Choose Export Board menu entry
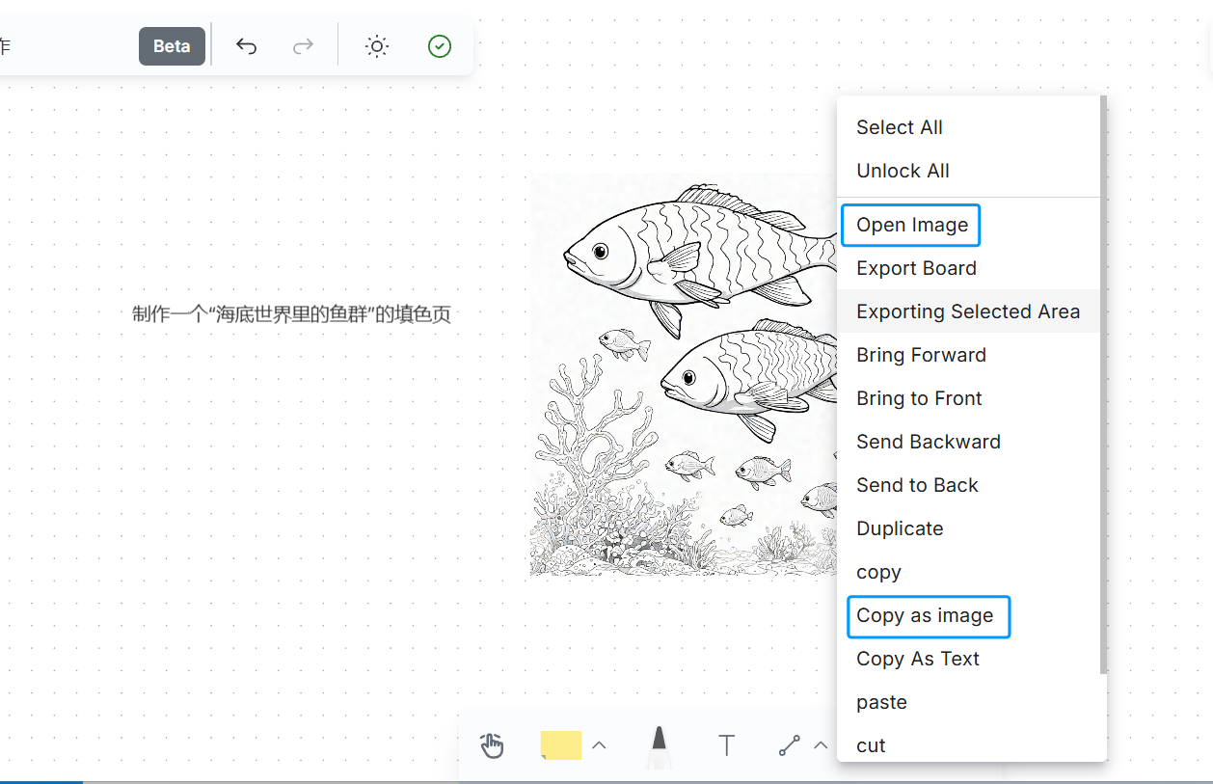 (x=968, y=268)
